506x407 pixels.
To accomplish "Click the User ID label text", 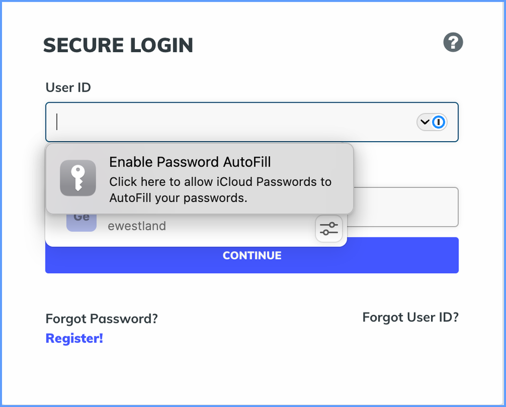I will tap(68, 88).
